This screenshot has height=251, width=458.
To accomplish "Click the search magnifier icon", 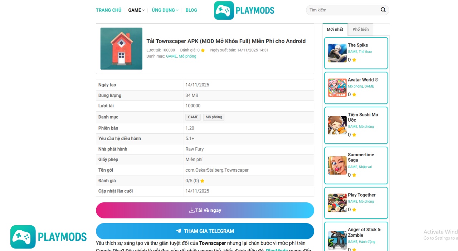I will (x=383, y=10).
